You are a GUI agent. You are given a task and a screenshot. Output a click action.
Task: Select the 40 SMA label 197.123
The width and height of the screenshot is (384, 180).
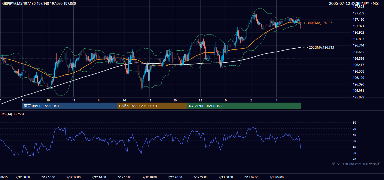(x=318, y=23)
